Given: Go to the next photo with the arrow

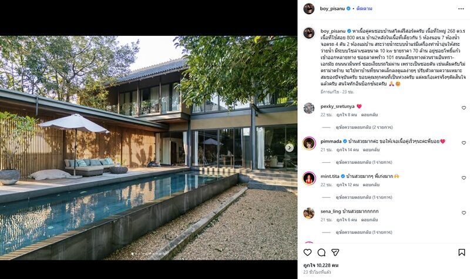Looking at the screenshot, I should 289,147.
